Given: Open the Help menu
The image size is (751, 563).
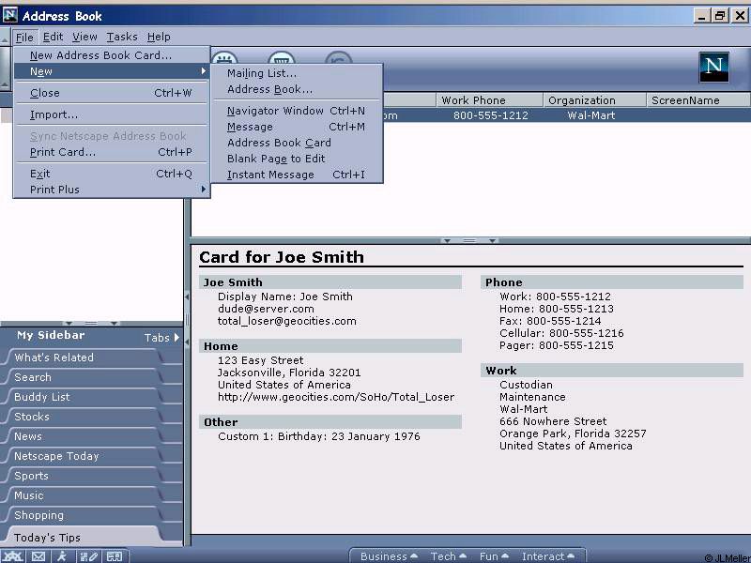Looking at the screenshot, I should coord(159,37).
